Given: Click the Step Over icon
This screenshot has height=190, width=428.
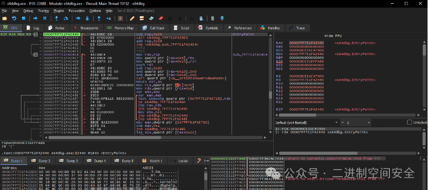Looking at the screenshot, I should (x=67, y=18).
